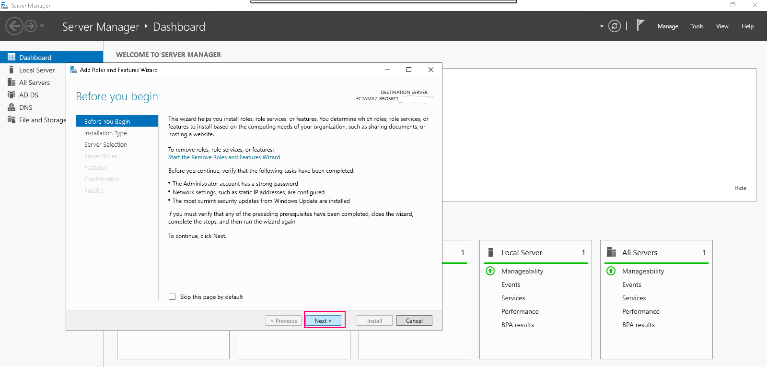
Task: Select Server Selection wizard step
Action: coord(105,144)
